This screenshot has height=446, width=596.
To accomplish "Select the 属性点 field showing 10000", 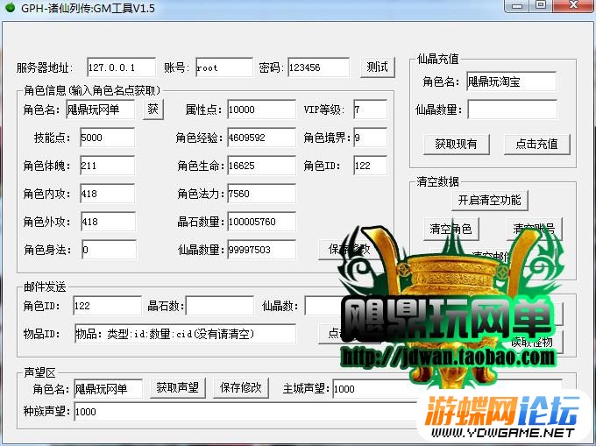I will [x=261, y=110].
